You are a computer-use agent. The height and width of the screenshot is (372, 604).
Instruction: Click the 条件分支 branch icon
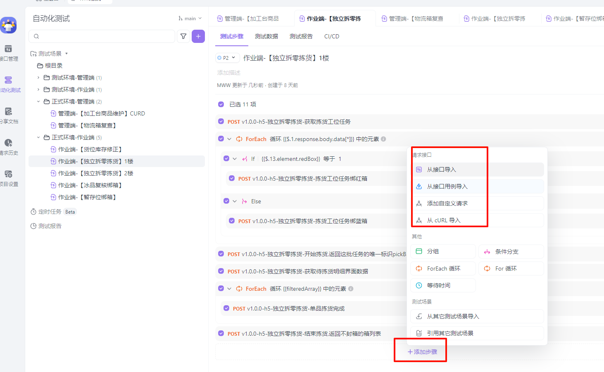click(x=487, y=252)
